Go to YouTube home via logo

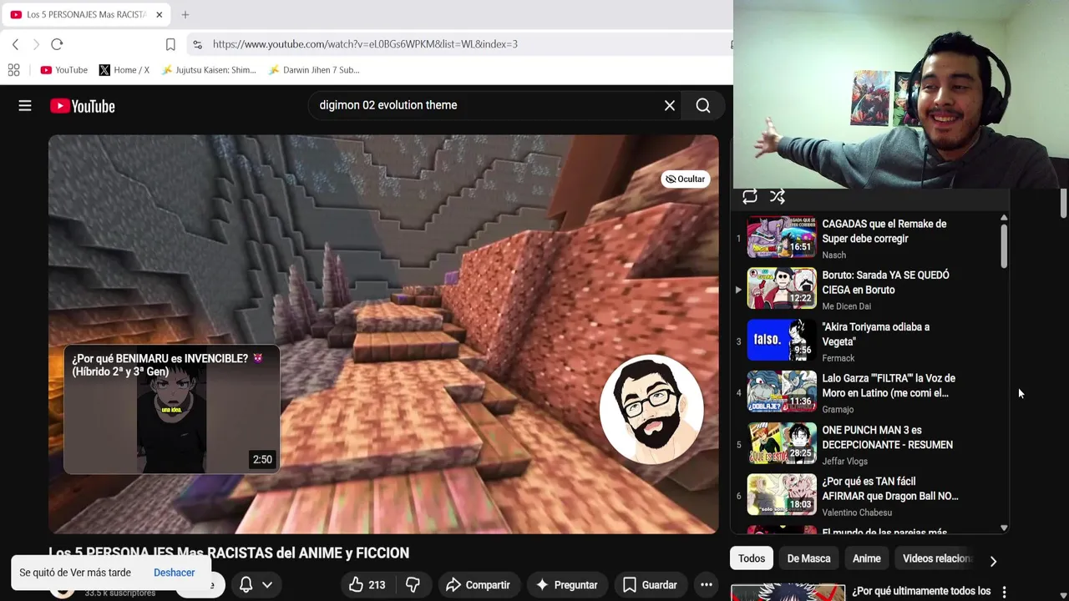[x=82, y=106]
